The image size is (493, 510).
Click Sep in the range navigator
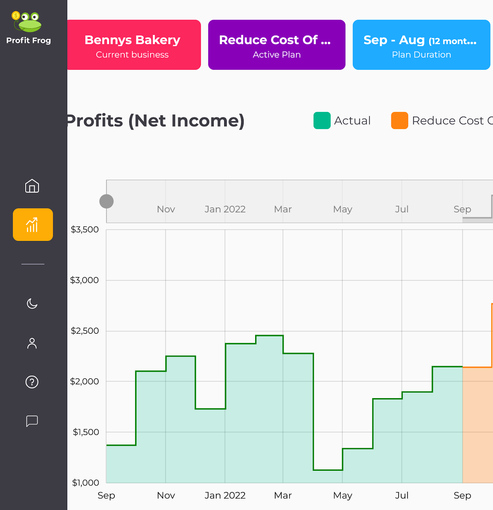tap(462, 209)
